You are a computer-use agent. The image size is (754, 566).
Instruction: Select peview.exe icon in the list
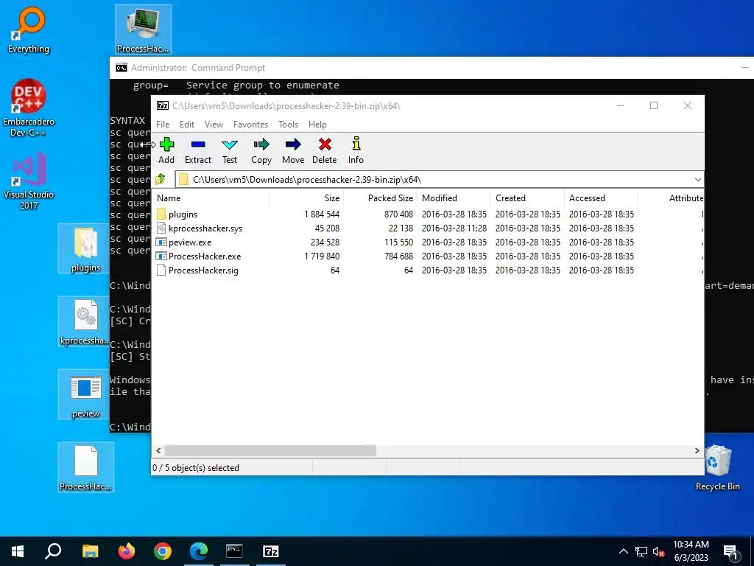(x=161, y=242)
